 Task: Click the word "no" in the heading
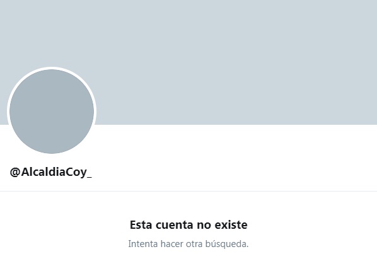click(x=204, y=226)
